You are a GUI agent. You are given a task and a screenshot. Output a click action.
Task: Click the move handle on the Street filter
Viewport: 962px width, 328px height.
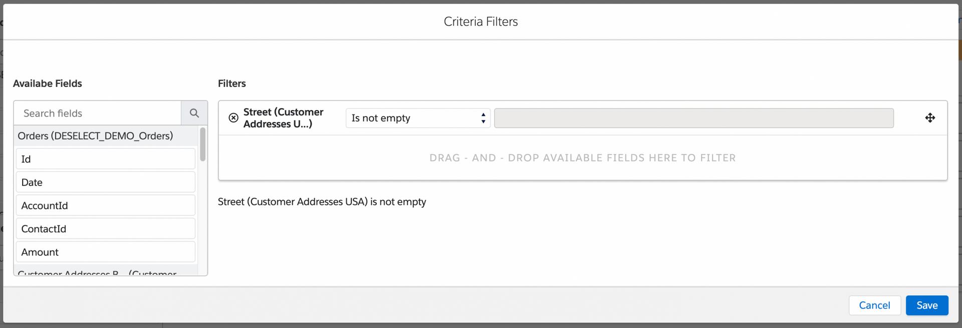(930, 118)
